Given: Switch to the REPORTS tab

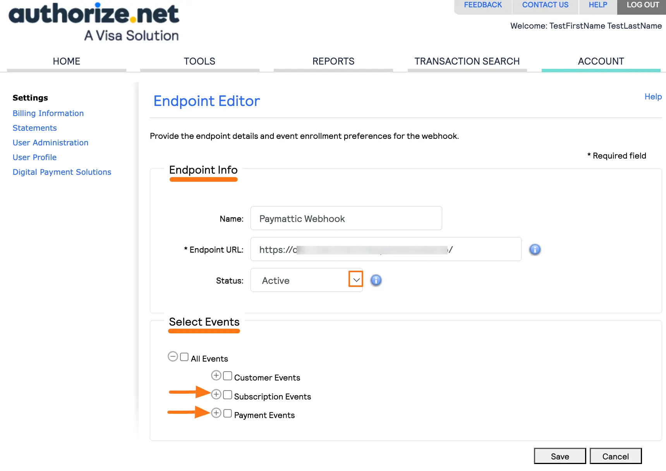Looking at the screenshot, I should 333,61.
